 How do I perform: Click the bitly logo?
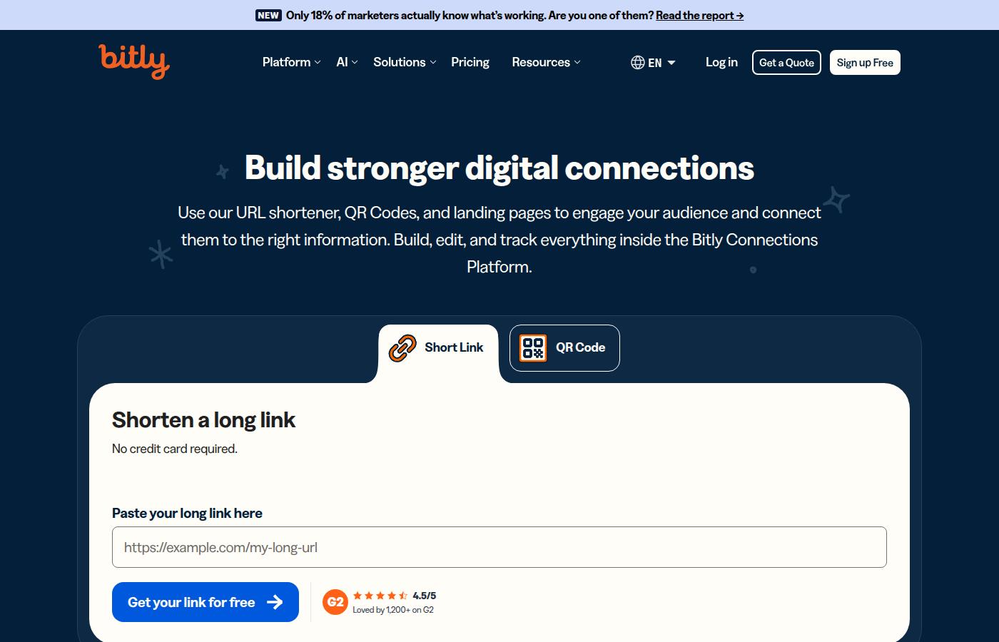point(134,61)
